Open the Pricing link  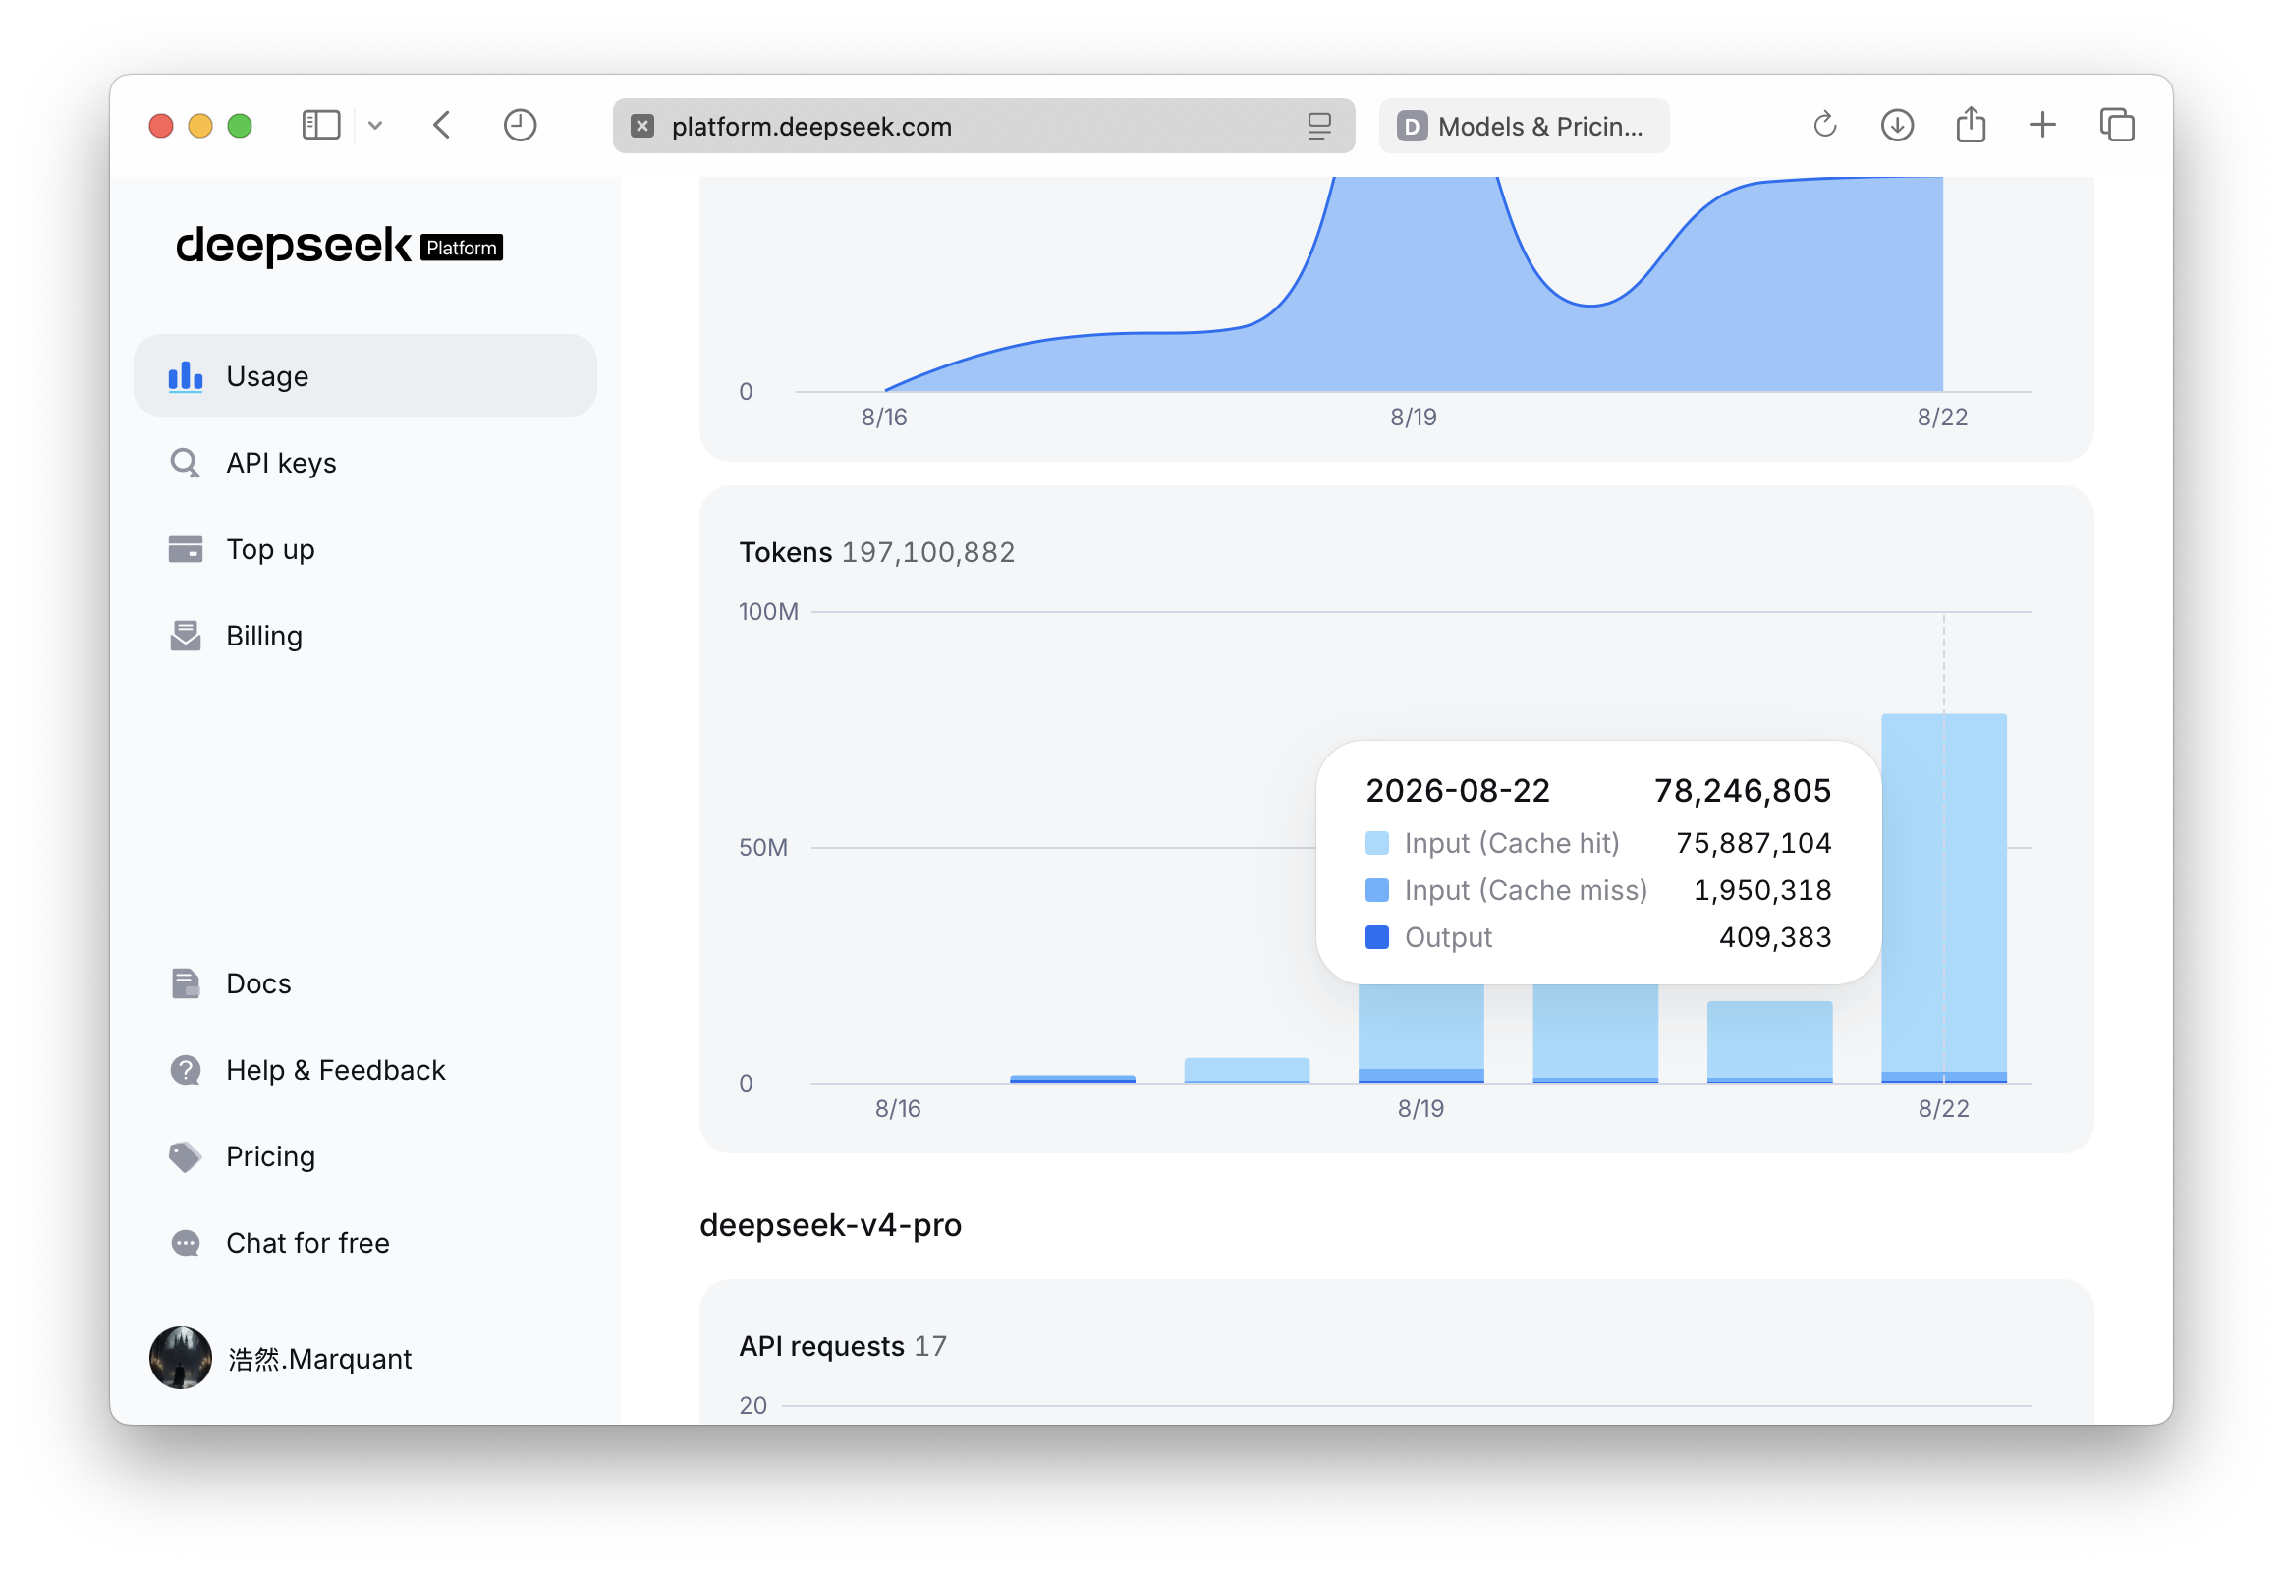[270, 1155]
